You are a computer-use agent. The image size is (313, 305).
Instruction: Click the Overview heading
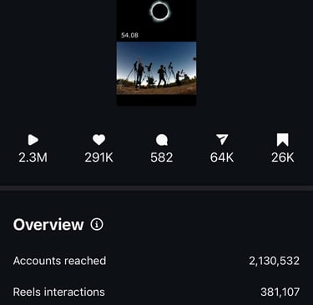pos(48,224)
